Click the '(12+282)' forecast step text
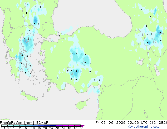 click(158, 123)
